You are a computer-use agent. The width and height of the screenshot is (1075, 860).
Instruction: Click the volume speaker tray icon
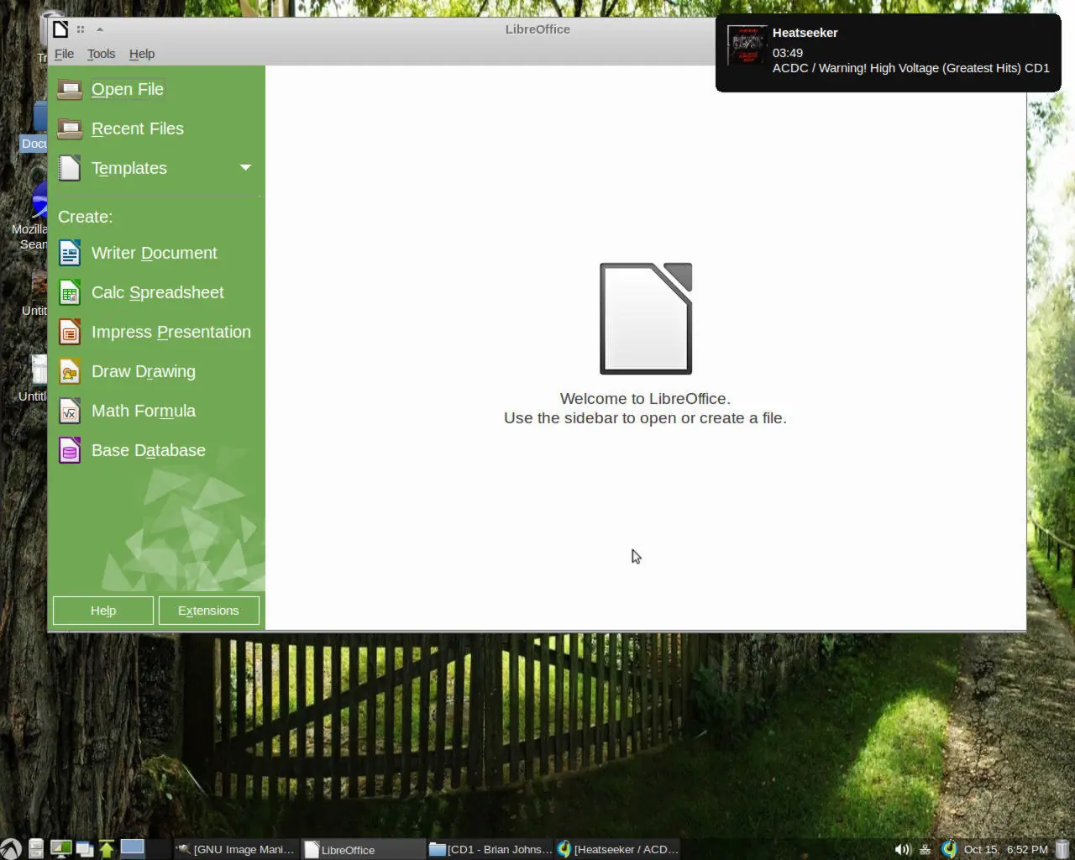tap(903, 849)
